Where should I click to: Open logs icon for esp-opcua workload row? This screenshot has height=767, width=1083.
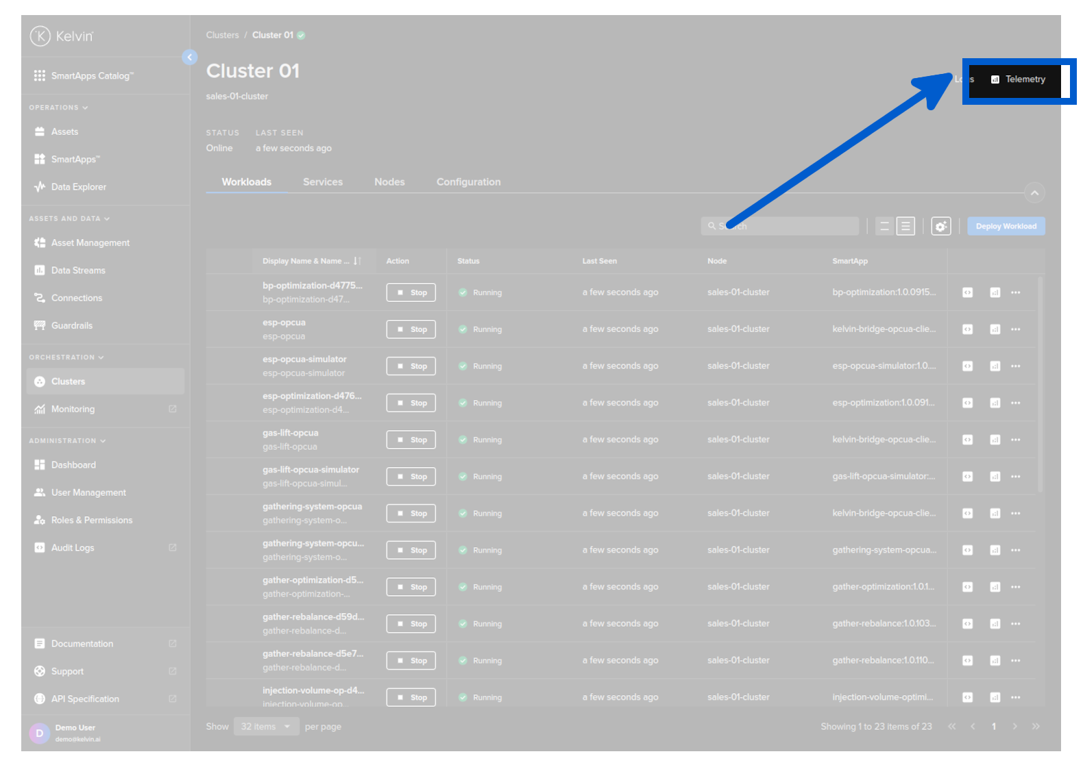point(967,329)
